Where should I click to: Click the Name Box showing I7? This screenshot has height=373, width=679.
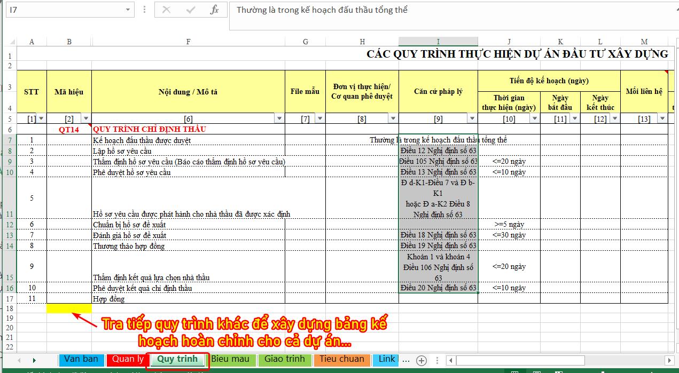pos(64,10)
